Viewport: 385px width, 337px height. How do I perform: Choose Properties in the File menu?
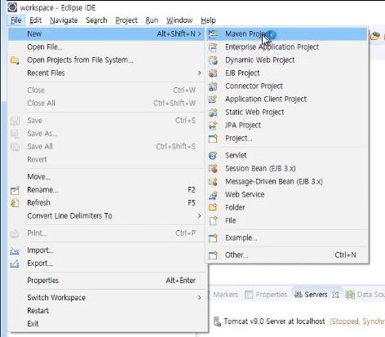106,281
